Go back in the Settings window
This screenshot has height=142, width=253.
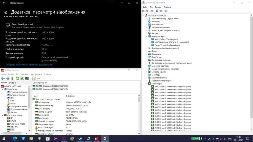click(4, 3)
